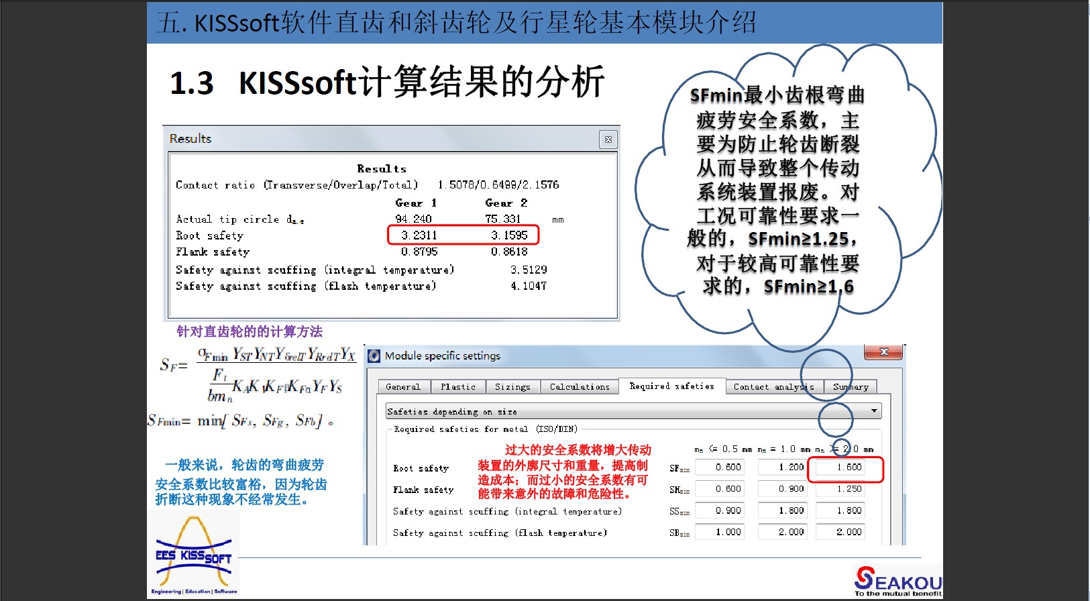Click the SHmin field showing 0.900
This screenshot has width=1090, height=601.
pos(783,489)
